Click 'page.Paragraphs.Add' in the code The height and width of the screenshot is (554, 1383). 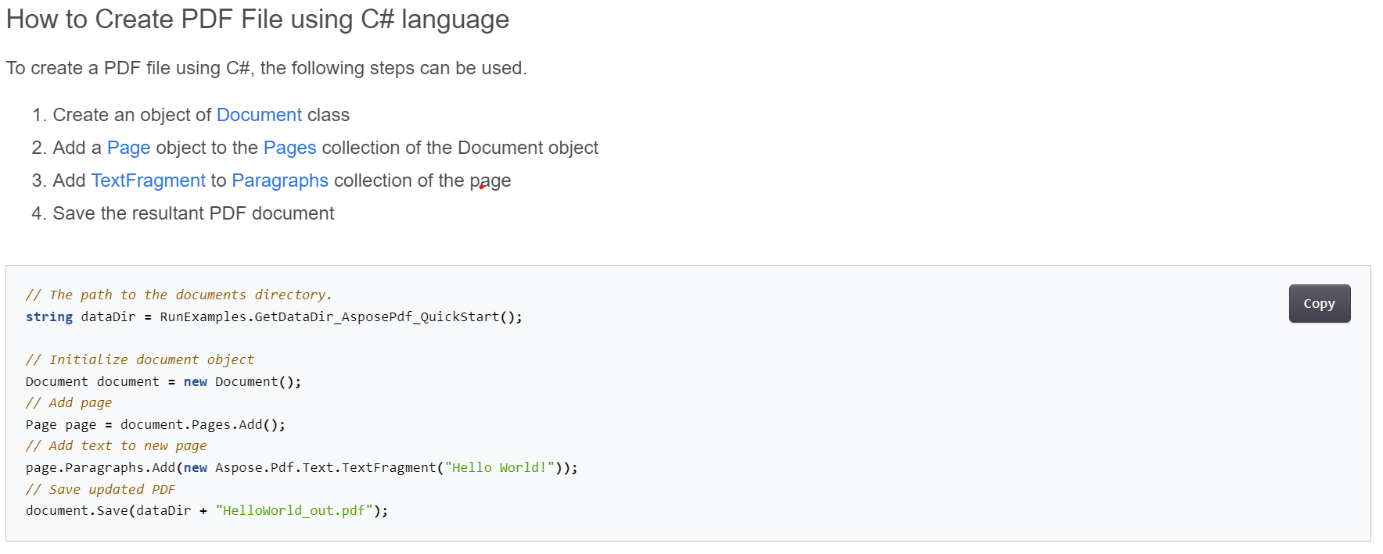click(x=100, y=467)
